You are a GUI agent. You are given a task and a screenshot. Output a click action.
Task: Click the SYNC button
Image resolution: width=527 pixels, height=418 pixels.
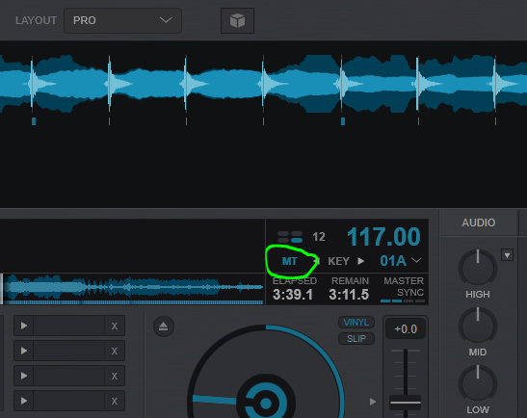click(x=410, y=293)
